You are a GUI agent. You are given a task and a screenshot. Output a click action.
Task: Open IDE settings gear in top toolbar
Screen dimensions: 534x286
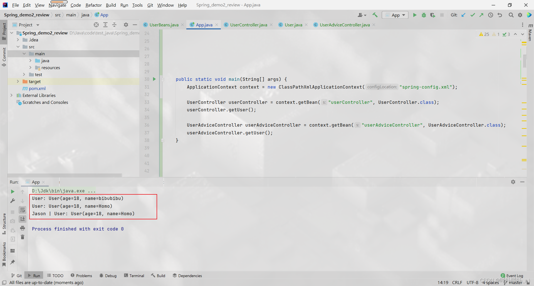click(520, 15)
